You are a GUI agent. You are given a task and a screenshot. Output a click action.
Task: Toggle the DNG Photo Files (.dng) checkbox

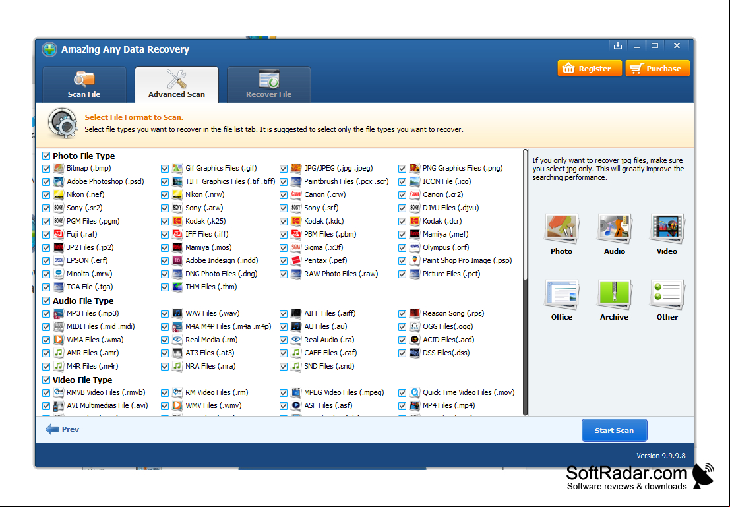tap(165, 274)
